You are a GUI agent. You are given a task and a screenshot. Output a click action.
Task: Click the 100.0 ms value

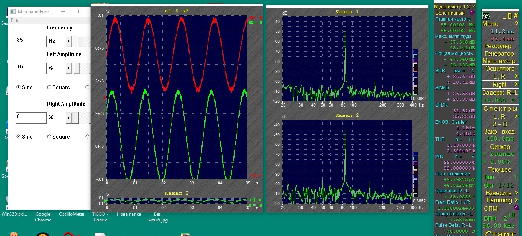500,139
